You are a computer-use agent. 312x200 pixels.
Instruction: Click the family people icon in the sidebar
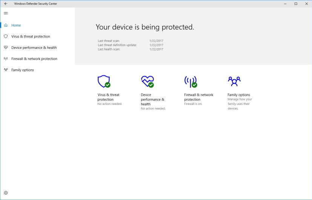6,70
